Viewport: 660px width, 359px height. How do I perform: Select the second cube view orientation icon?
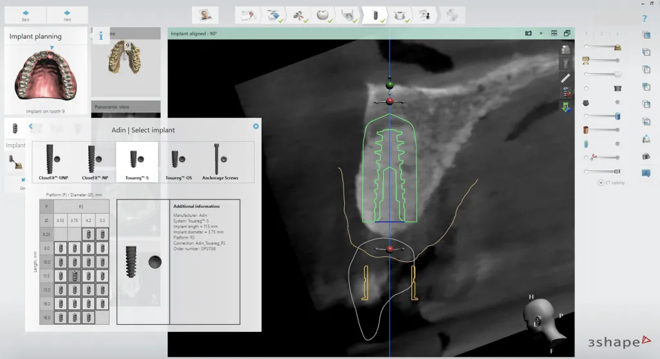pos(646,52)
